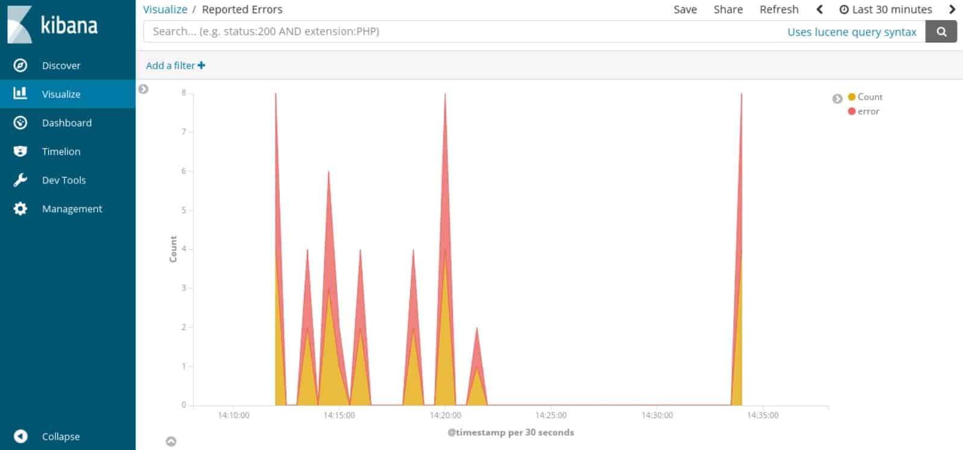Click Visualize breadcrumb link
Image resolution: width=963 pixels, height=450 pixels.
(165, 9)
